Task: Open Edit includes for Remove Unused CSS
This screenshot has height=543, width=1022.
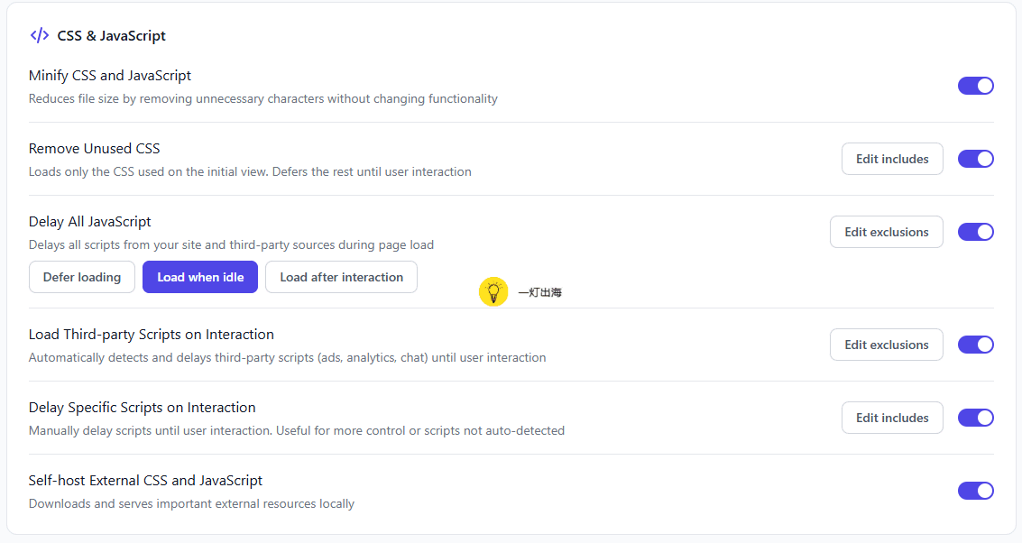Action: coord(892,159)
